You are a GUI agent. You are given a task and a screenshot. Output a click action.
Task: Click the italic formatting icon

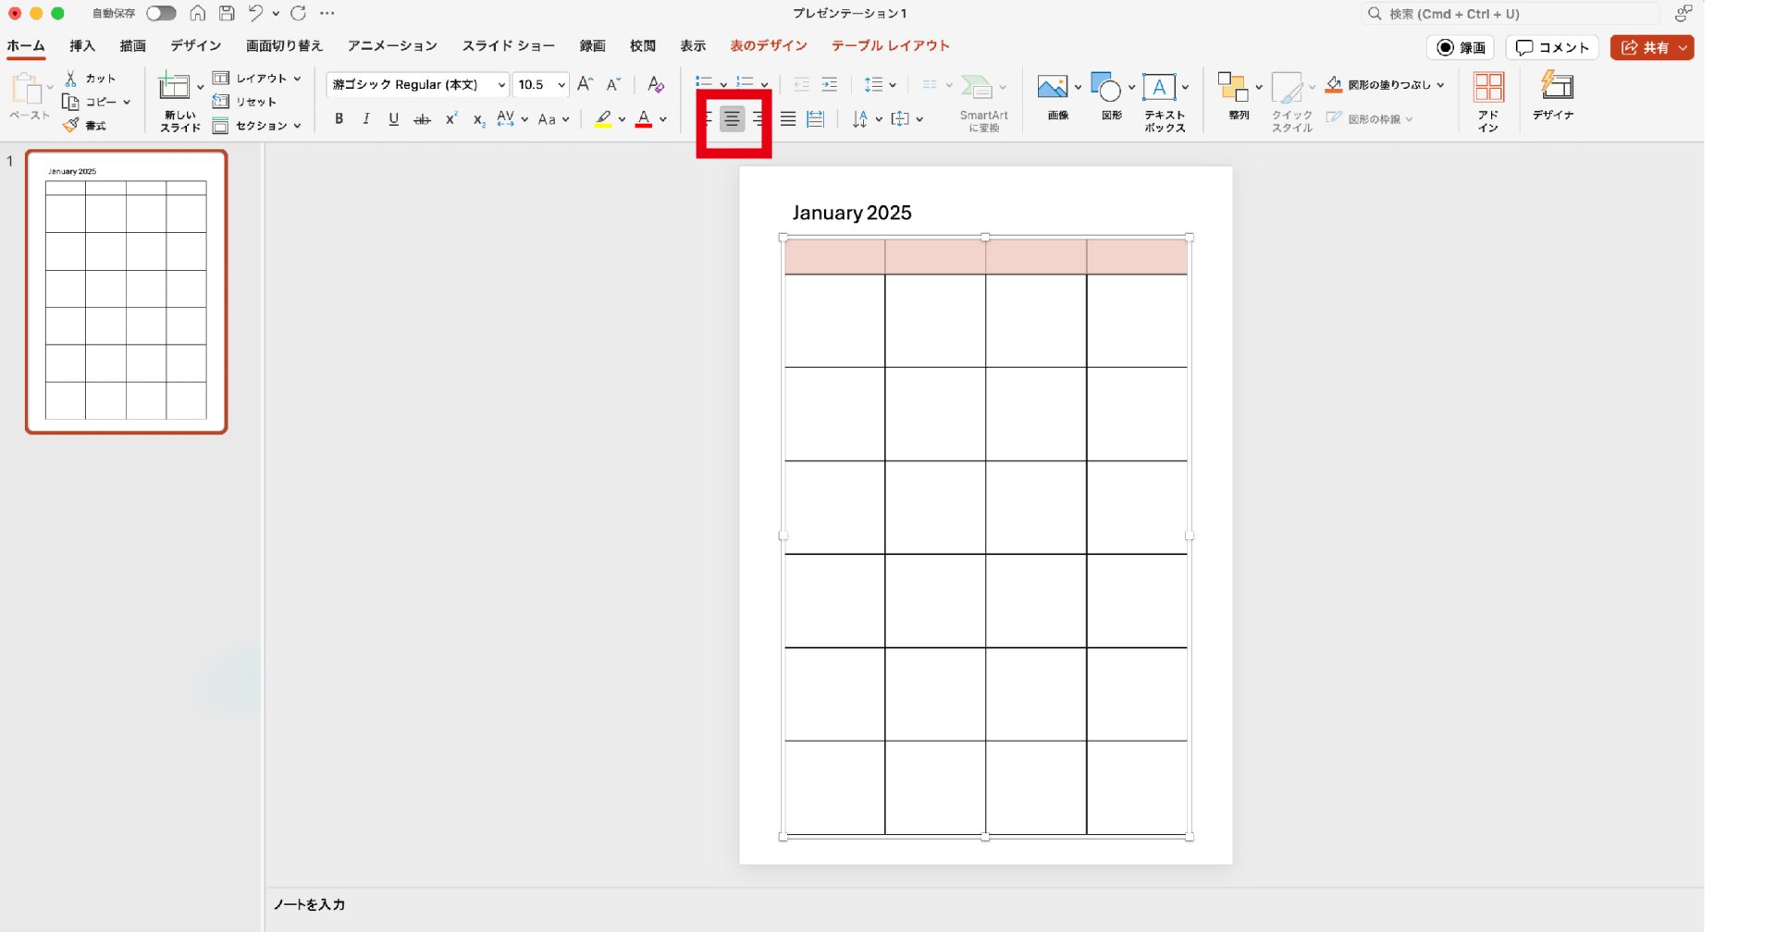pyautogui.click(x=366, y=118)
